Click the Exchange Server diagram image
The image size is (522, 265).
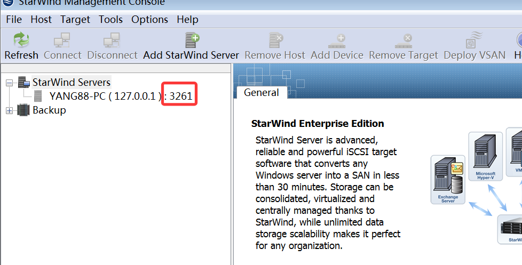coord(448,180)
